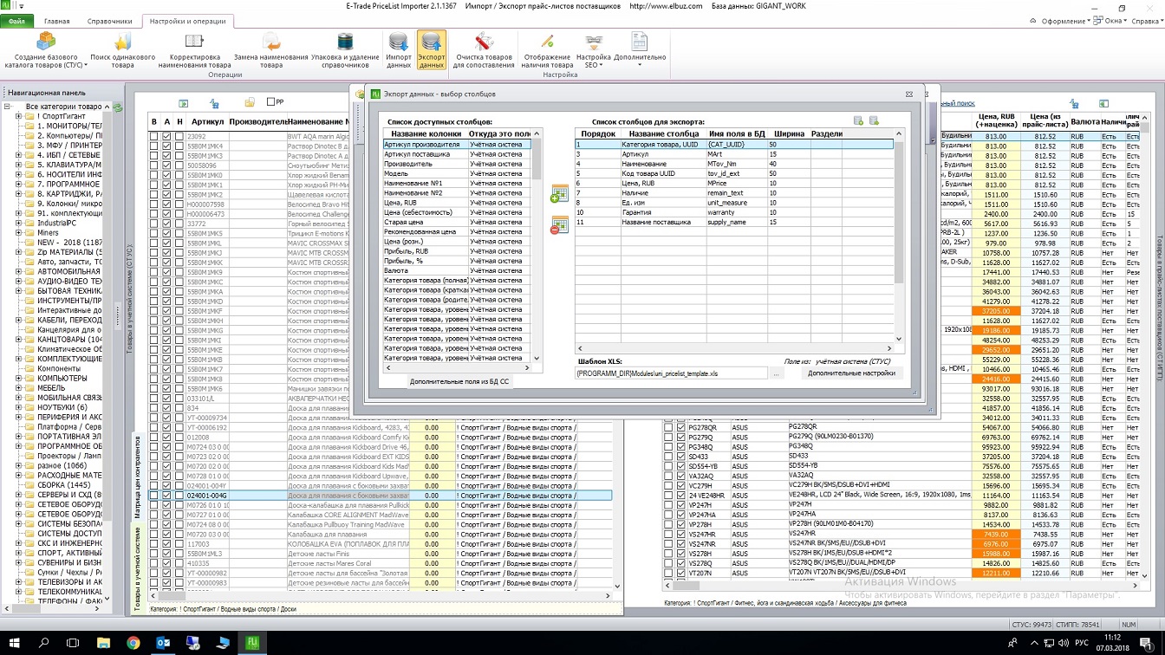The image size is (1165, 655).
Task: Open the Товары в учетной системе bottom side tab
Action: click(x=137, y=569)
